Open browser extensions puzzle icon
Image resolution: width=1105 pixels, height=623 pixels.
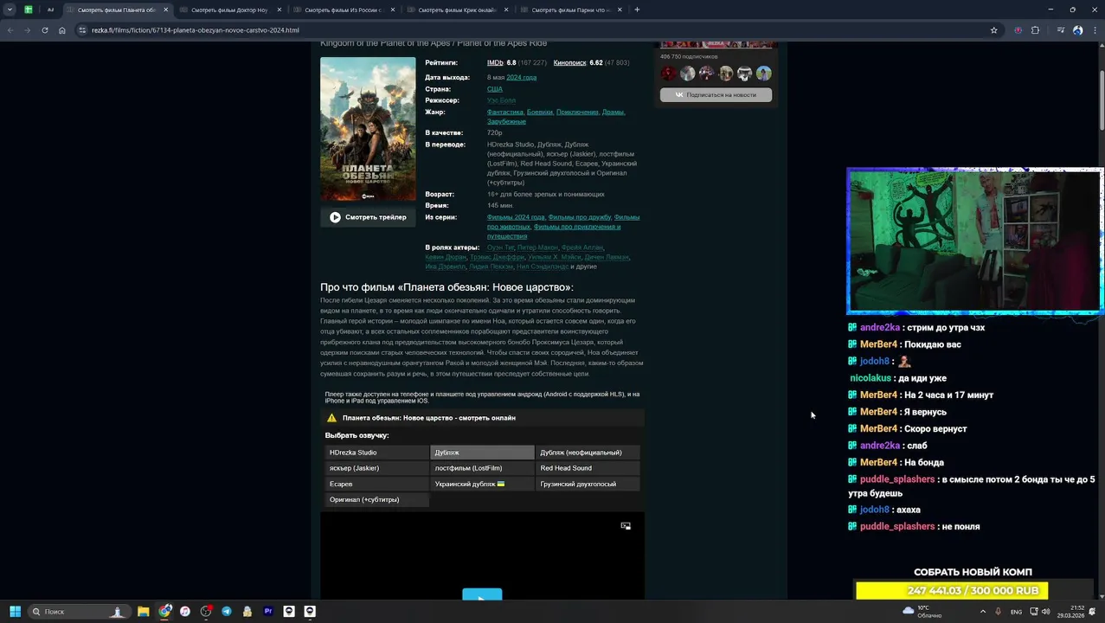pos(1035,30)
